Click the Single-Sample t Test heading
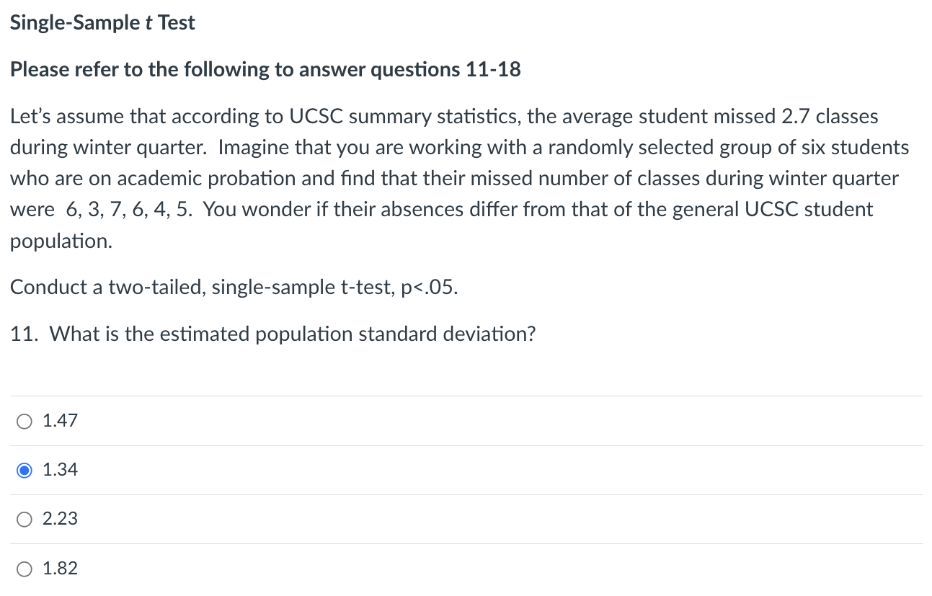Image resolution: width=932 pixels, height=596 pixels. tap(102, 23)
